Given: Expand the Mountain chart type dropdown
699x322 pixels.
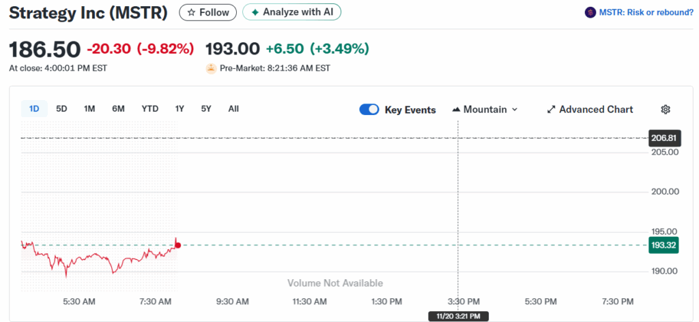Looking at the screenshot, I should [x=514, y=110].
